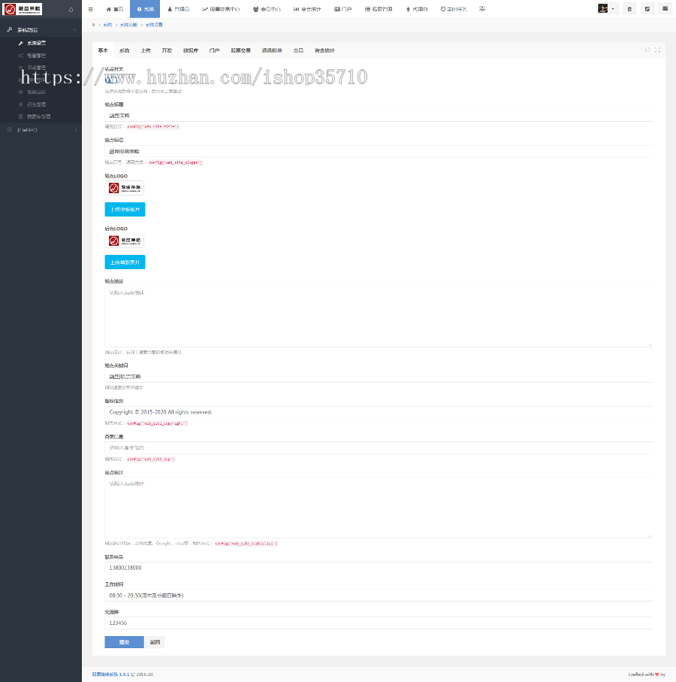Click the four-squares grid icon in top navigation
This screenshot has width=676, height=682.
tap(482, 9)
